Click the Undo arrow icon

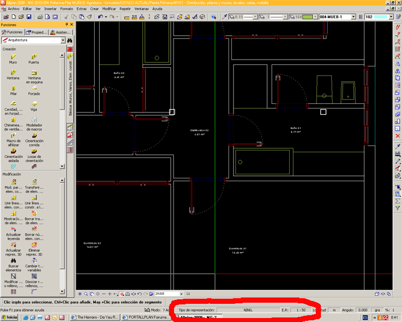(100, 17)
